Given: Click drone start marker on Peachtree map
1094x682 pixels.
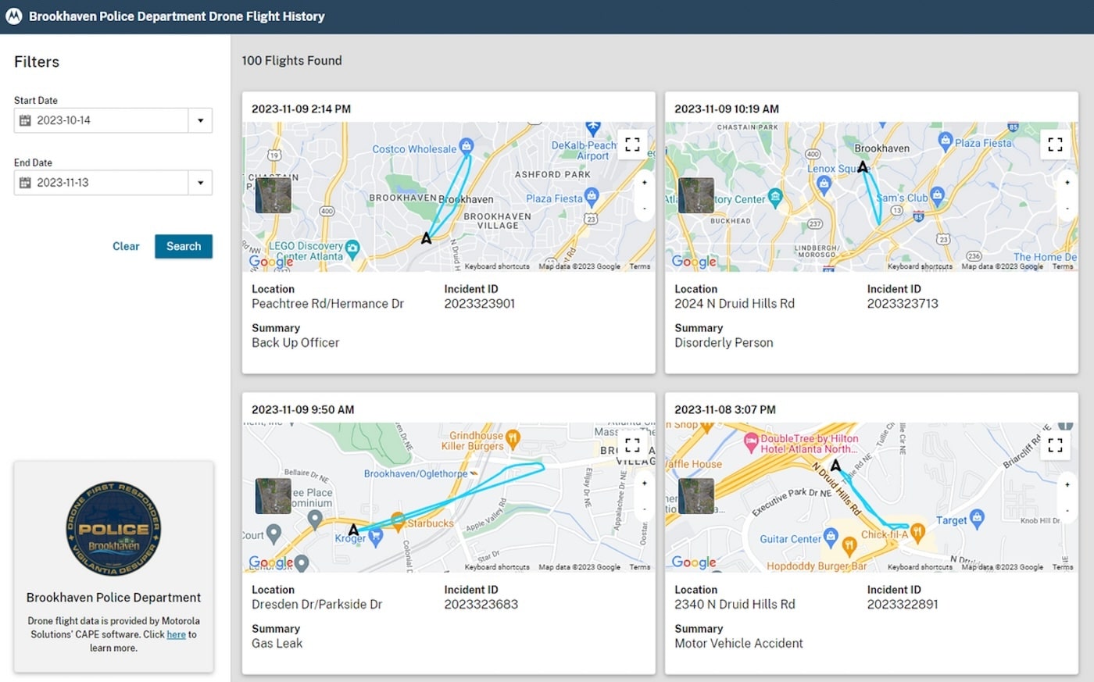Looking at the screenshot, I should click(426, 237).
